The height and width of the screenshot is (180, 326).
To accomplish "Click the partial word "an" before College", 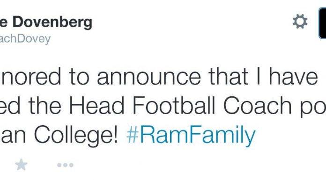I will (x=13, y=137).
